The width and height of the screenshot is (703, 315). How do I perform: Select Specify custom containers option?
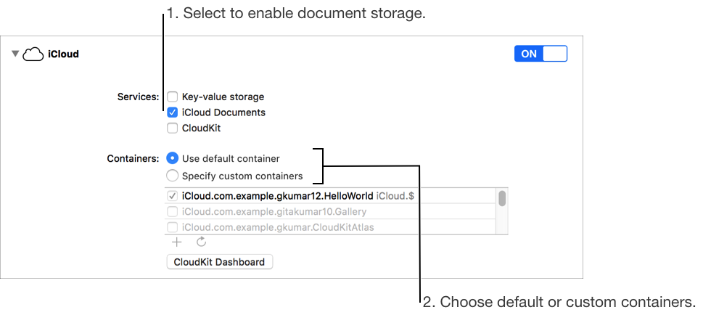tap(173, 175)
